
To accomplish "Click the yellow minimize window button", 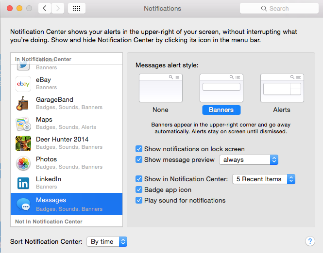I will click(19, 8).
